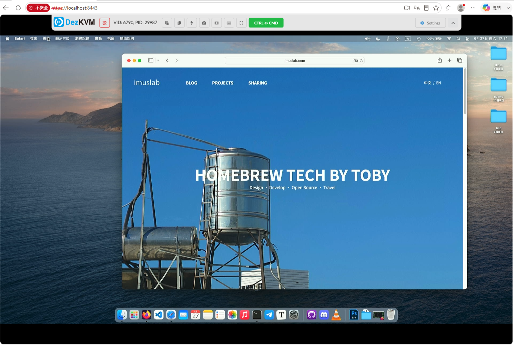
Task: Click the lightning bolt power icon
Action: (x=192, y=23)
